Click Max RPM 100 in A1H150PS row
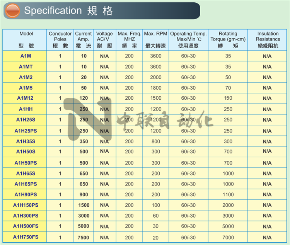Viewport: 290px width, 245px height. tap(156, 205)
